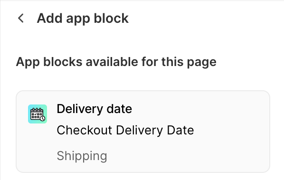Click the "Checkout Delivery Date" app name
This screenshot has width=284, height=180.
[125, 130]
